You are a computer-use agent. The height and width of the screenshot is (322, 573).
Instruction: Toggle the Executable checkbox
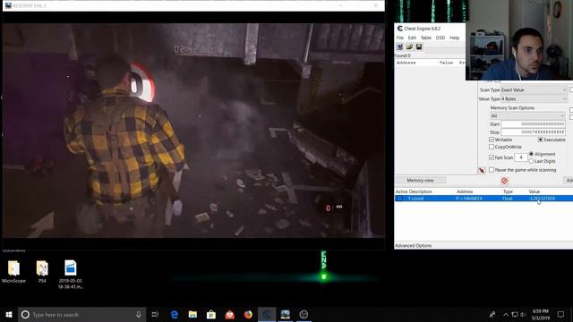coord(540,140)
